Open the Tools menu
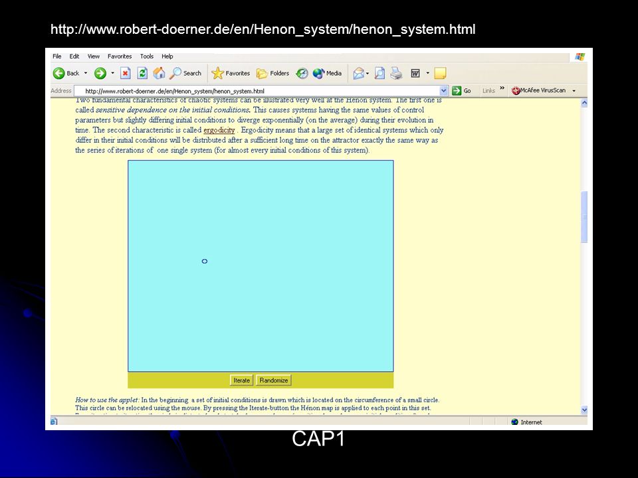 [146, 56]
